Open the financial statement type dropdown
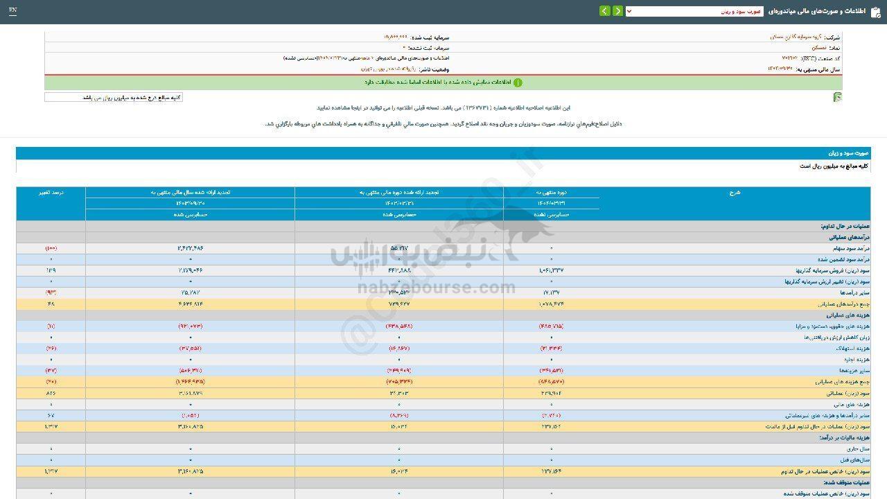This screenshot has width=887, height=499. click(x=694, y=12)
